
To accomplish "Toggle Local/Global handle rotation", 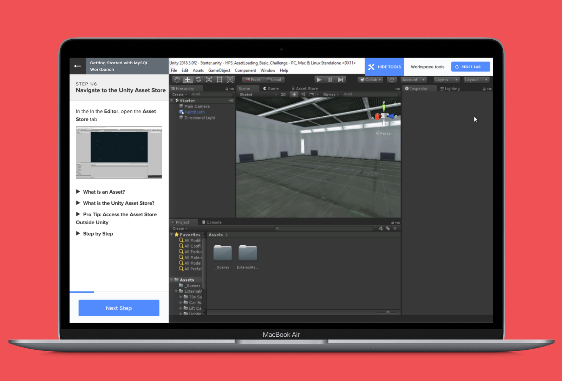I will 274,80.
